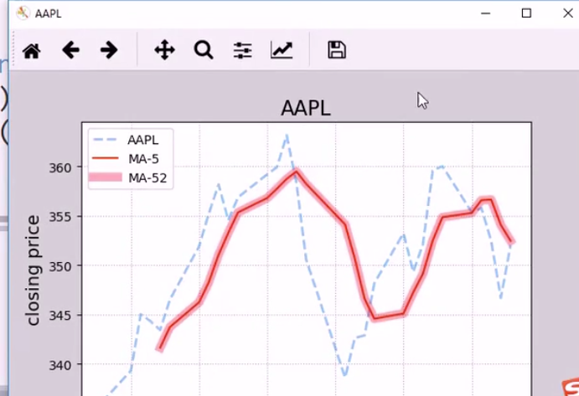Image resolution: width=579 pixels, height=396 pixels.
Task: Click the 355 y-axis tick label
Action: click(60, 217)
